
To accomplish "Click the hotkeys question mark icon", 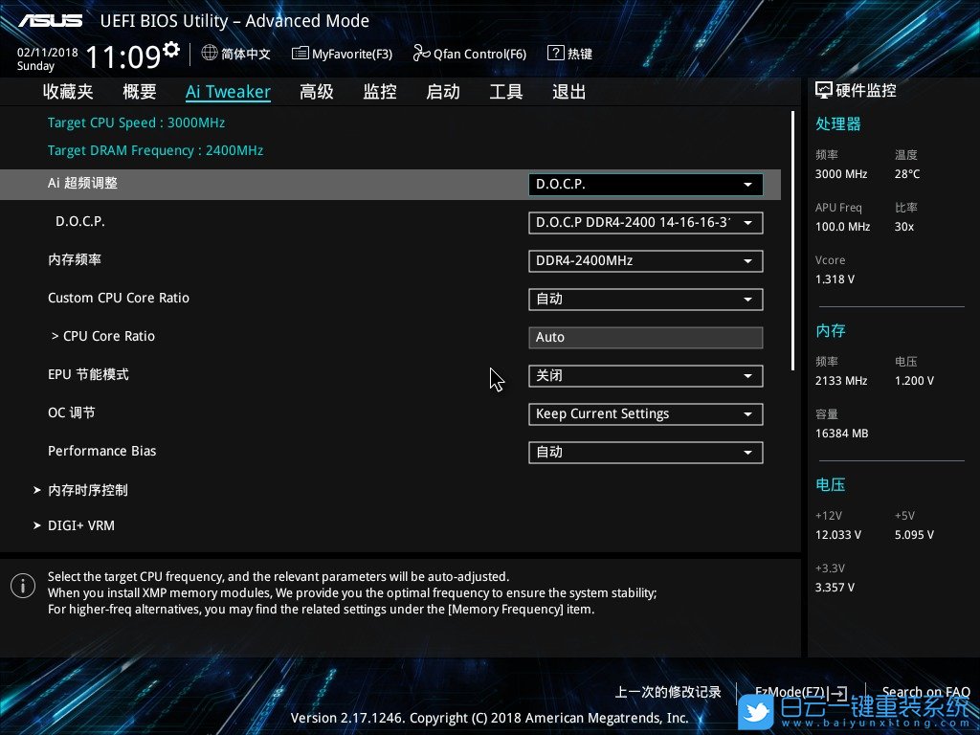I will coord(555,54).
